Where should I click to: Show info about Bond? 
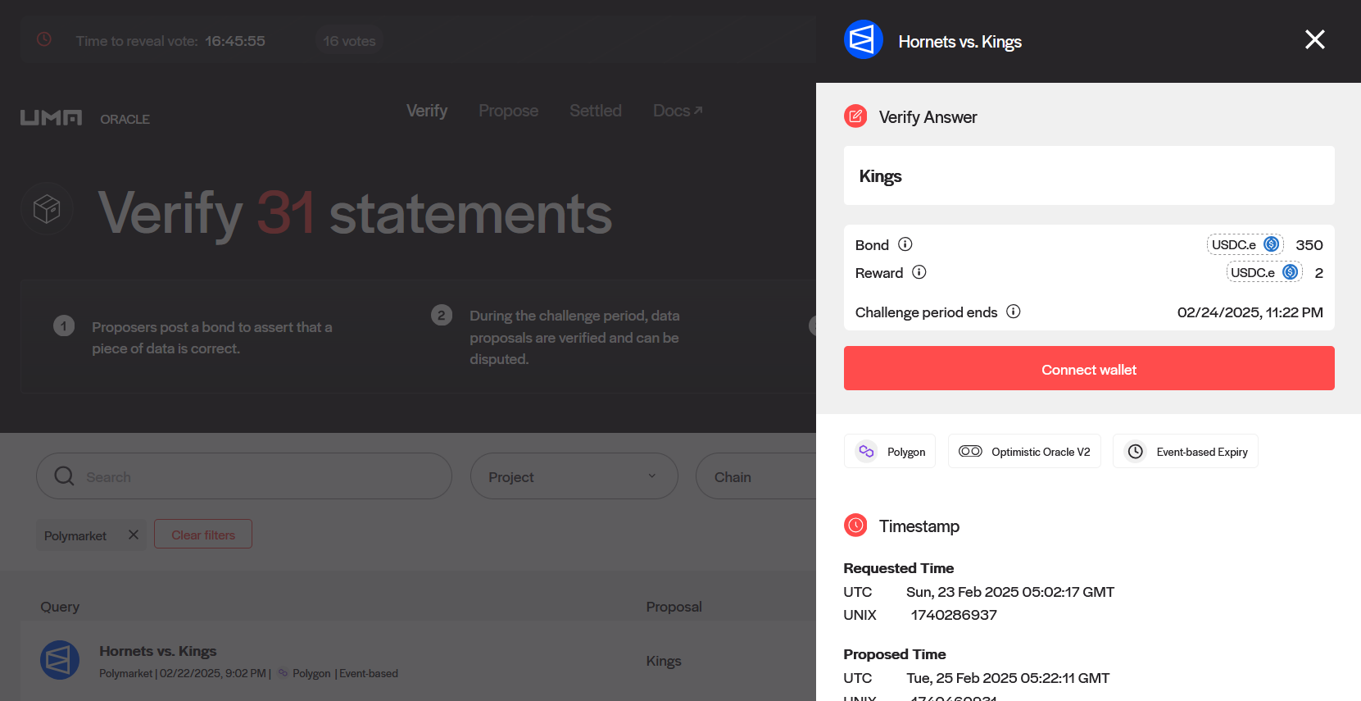(905, 244)
